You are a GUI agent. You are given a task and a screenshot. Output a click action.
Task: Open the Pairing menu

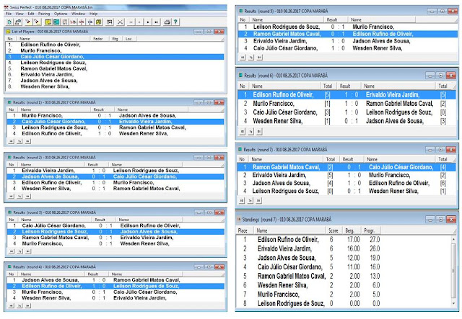point(44,14)
